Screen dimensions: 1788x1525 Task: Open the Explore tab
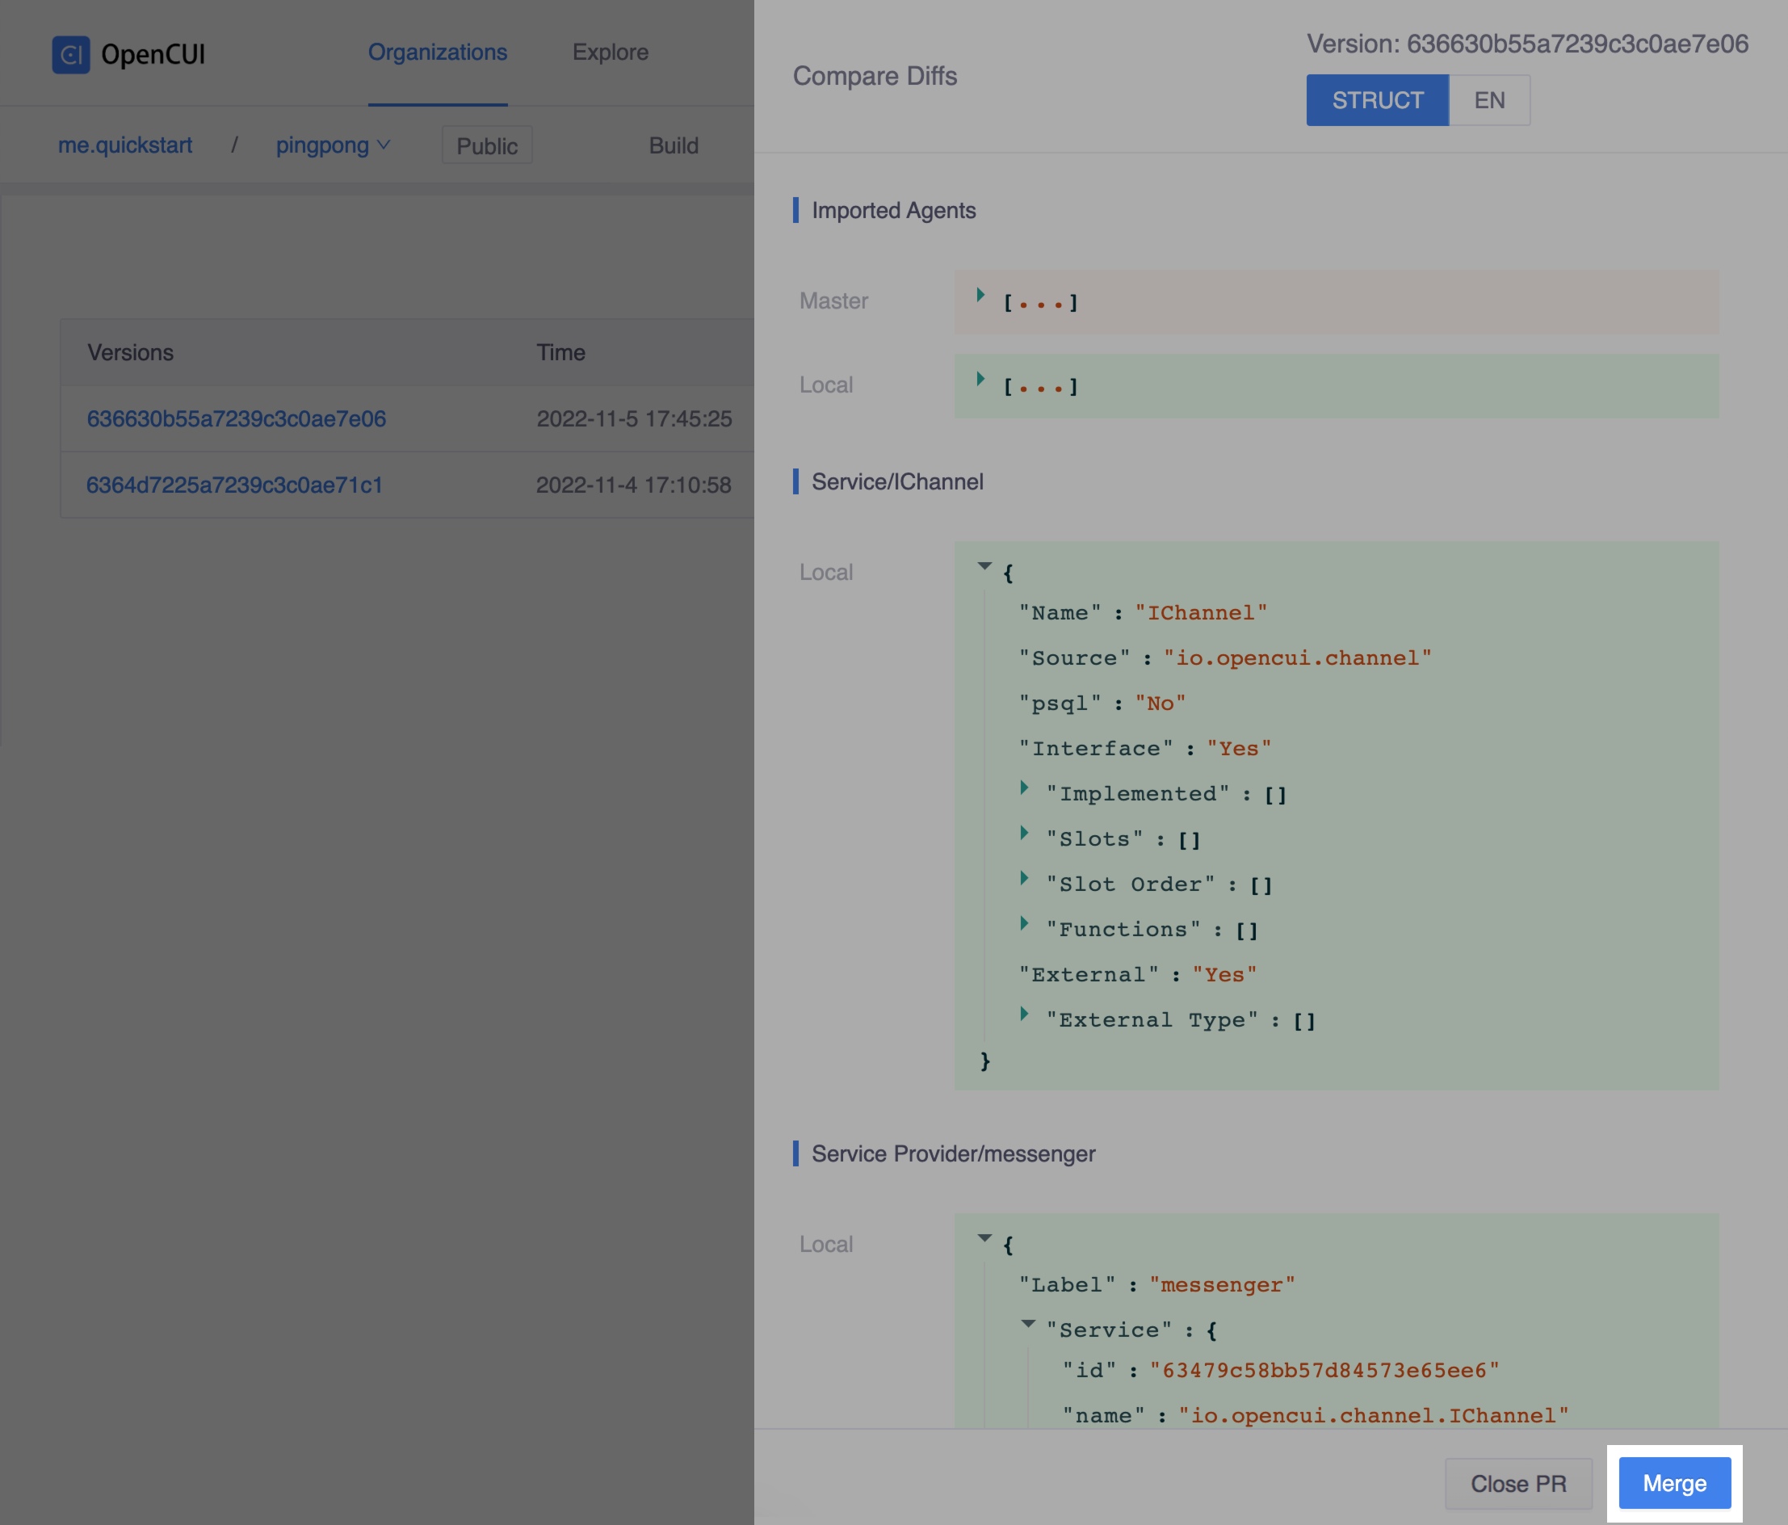pyautogui.click(x=610, y=53)
